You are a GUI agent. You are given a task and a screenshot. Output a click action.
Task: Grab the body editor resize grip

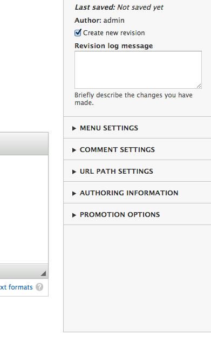pyautogui.click(x=43, y=273)
